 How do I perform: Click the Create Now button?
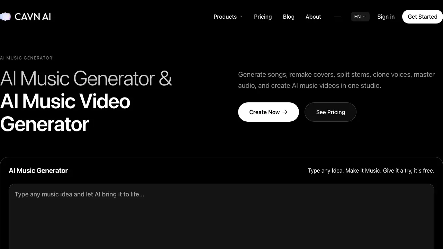coord(269,112)
